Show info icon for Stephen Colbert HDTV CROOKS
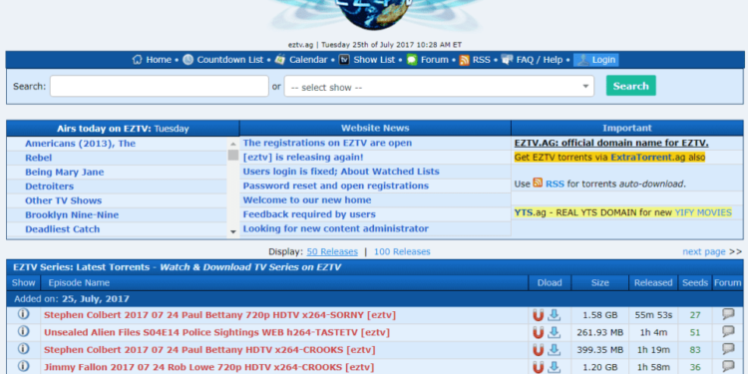 23,349
